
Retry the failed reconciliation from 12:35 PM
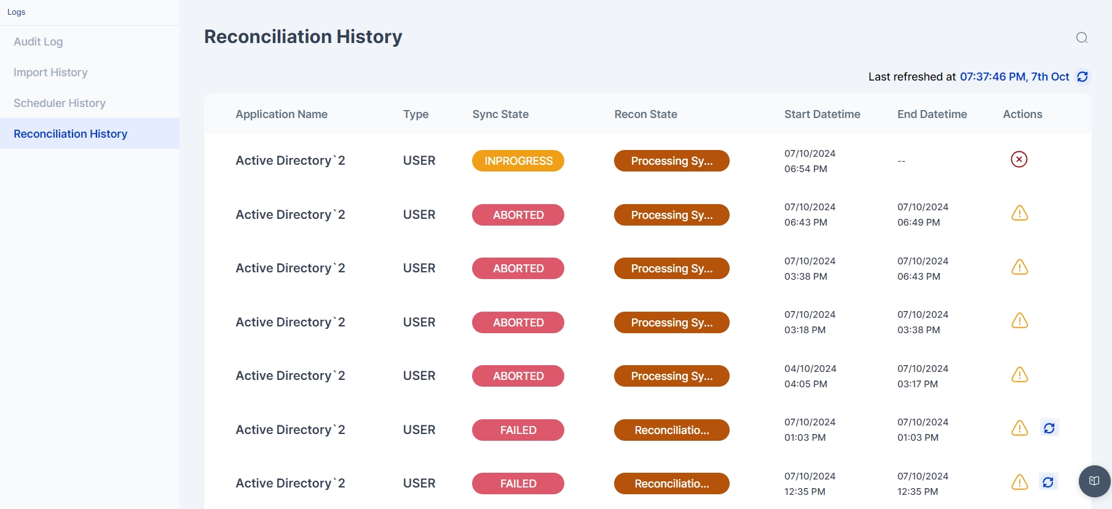(1048, 483)
